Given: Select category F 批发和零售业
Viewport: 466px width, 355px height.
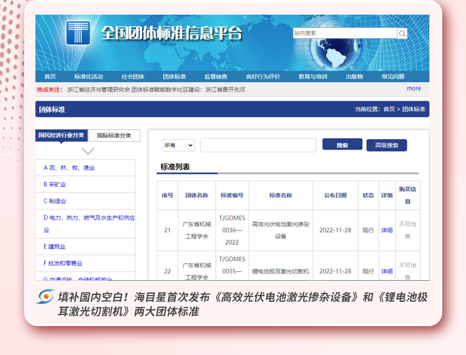Looking at the screenshot, I should (x=63, y=263).
